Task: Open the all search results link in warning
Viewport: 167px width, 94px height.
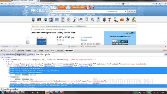Action: point(66,26)
